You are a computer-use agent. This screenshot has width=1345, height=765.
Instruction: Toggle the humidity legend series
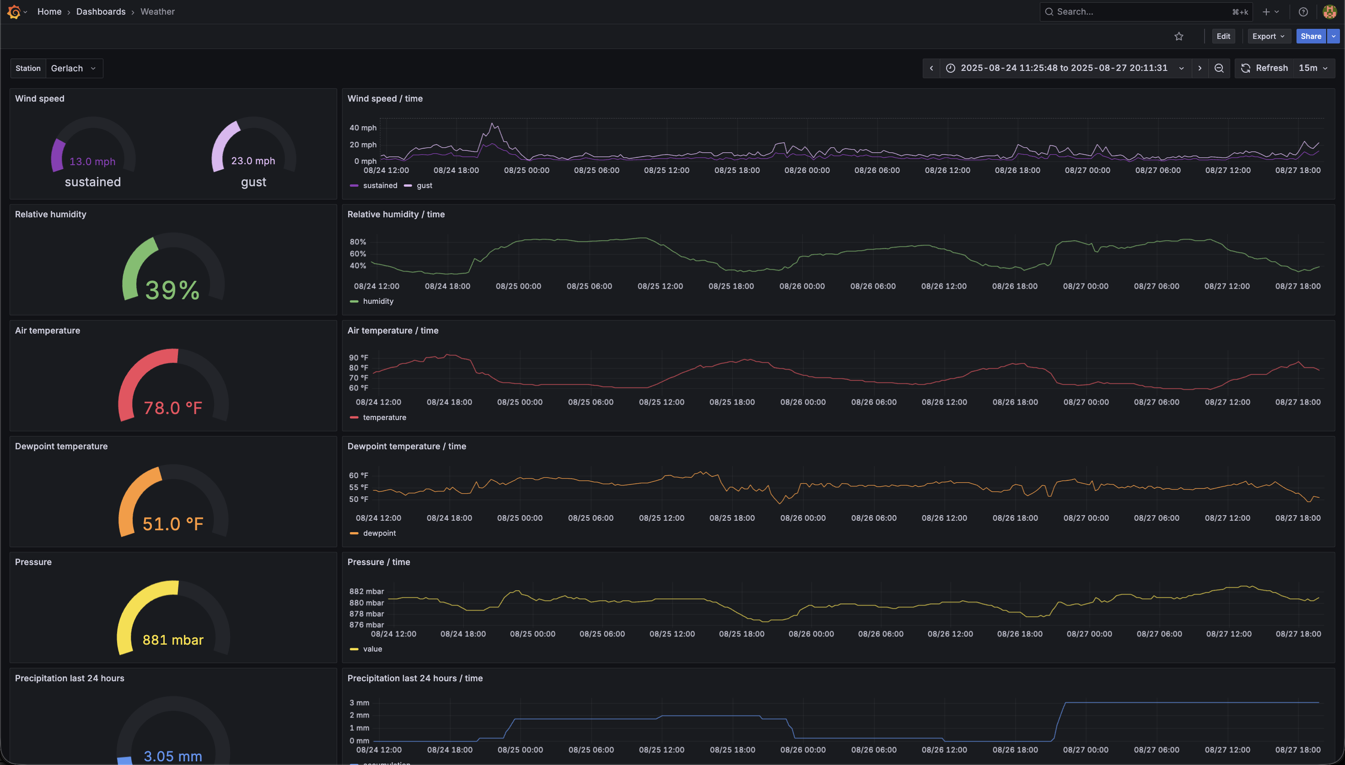click(378, 301)
